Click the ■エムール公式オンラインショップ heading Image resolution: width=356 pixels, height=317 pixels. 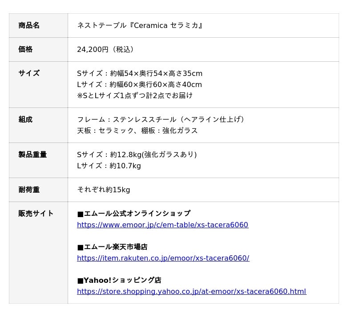pos(134,214)
